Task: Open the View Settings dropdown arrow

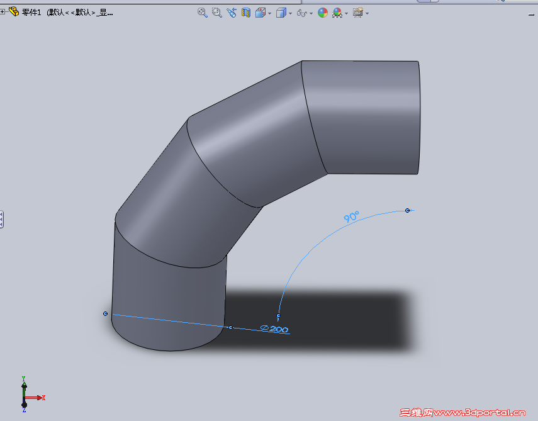Action: click(367, 13)
